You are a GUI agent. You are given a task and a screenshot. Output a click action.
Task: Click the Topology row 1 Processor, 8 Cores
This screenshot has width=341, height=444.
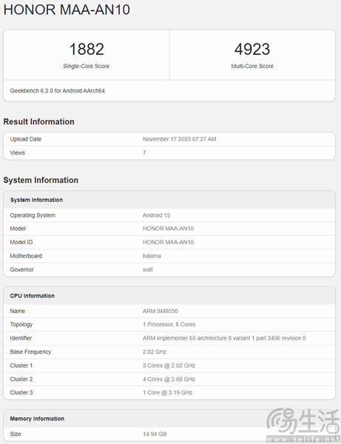(169, 325)
